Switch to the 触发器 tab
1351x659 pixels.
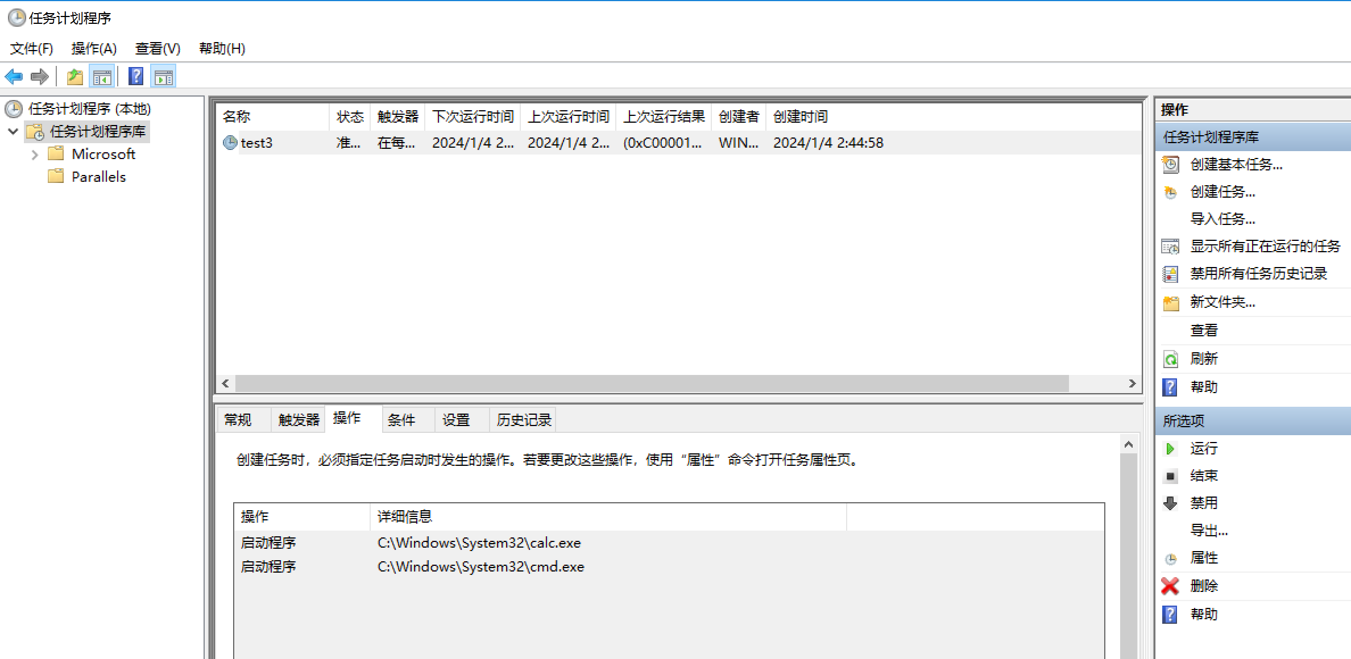click(299, 420)
